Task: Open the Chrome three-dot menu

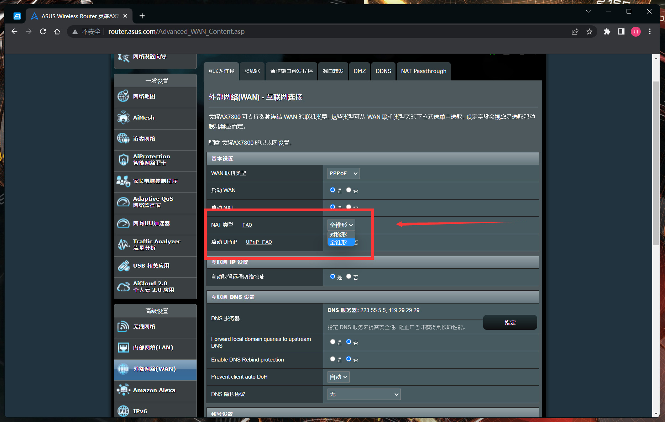Action: (x=650, y=31)
